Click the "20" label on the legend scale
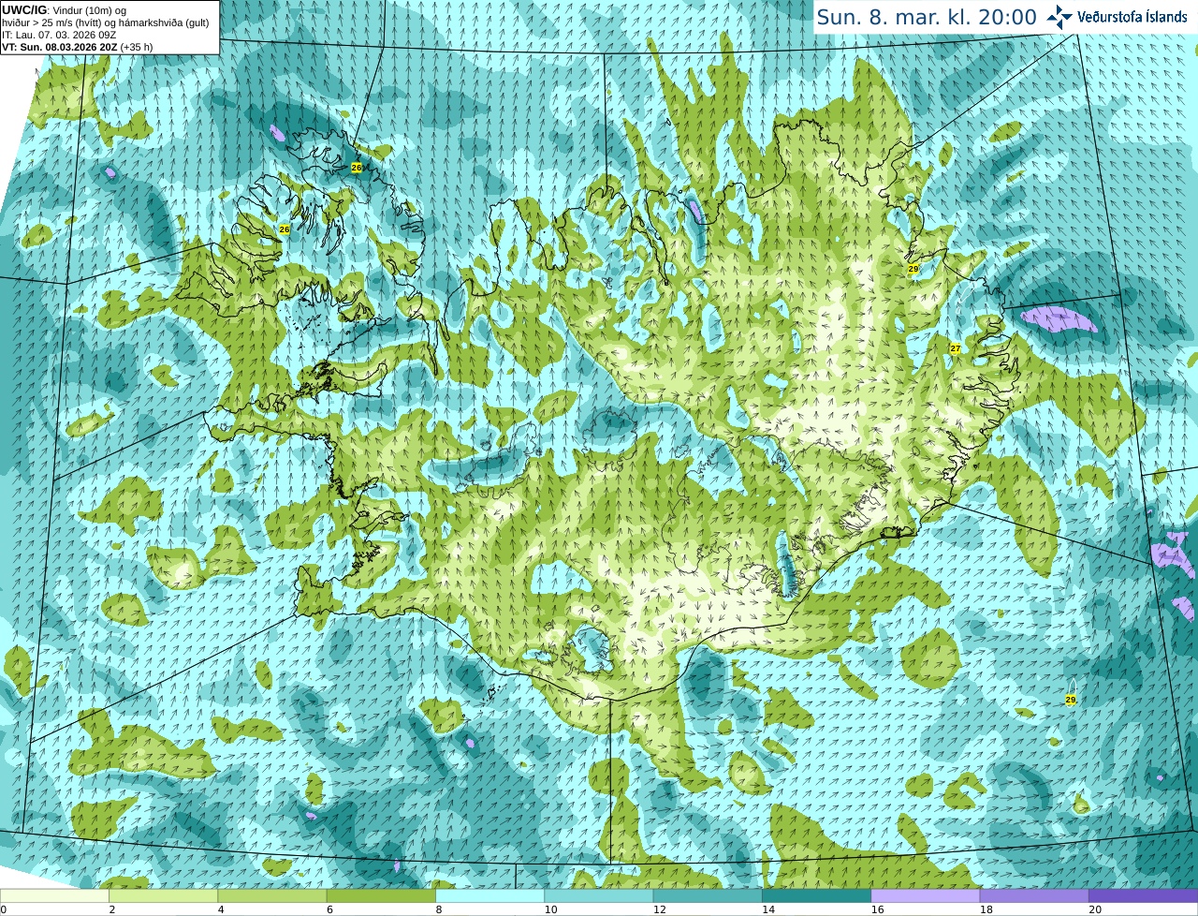The image size is (1198, 916). pyautogui.click(x=1095, y=909)
